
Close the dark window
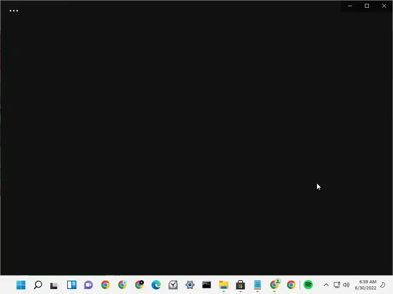pos(384,6)
